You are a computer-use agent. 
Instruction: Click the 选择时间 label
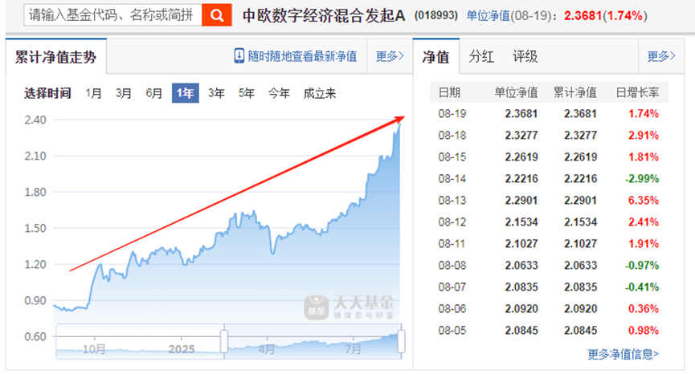point(48,93)
